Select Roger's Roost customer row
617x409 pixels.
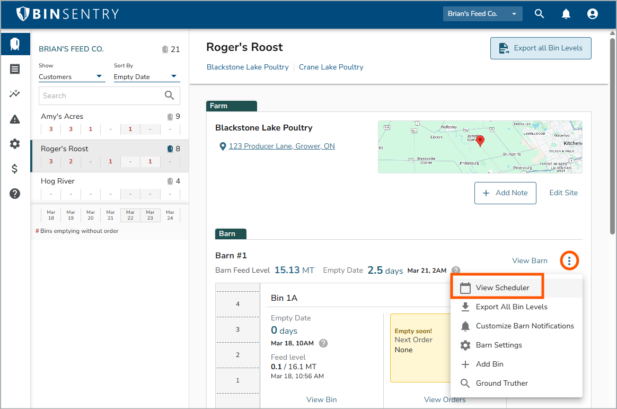(x=110, y=156)
